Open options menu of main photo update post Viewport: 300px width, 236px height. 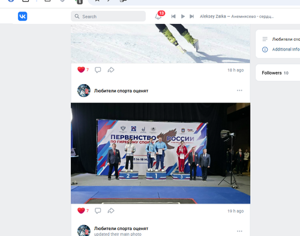pyautogui.click(x=239, y=231)
